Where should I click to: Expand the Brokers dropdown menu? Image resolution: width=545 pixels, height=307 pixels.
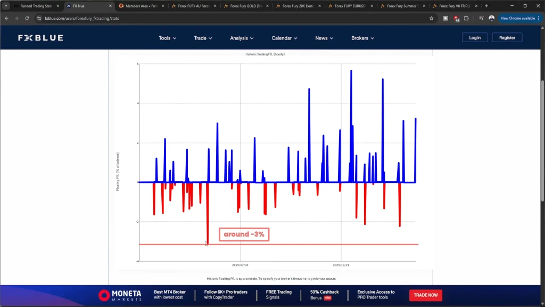362,38
